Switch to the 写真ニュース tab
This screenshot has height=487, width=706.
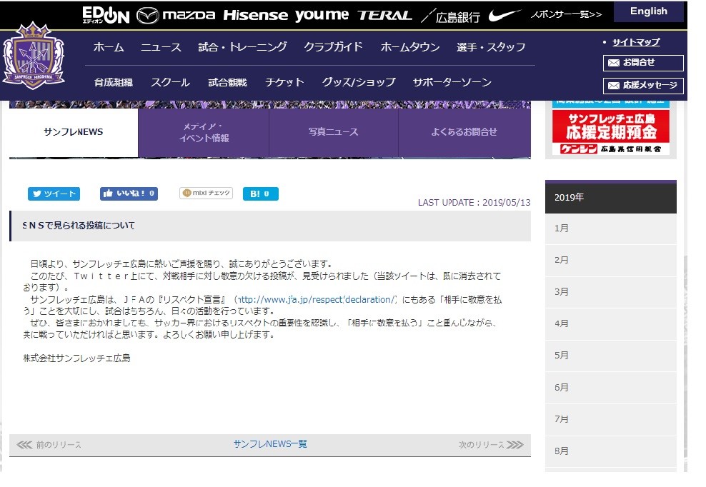pyautogui.click(x=333, y=131)
